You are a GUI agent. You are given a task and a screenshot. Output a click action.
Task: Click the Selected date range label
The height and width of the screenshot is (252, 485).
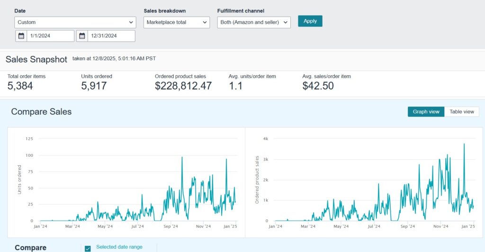pos(119,247)
